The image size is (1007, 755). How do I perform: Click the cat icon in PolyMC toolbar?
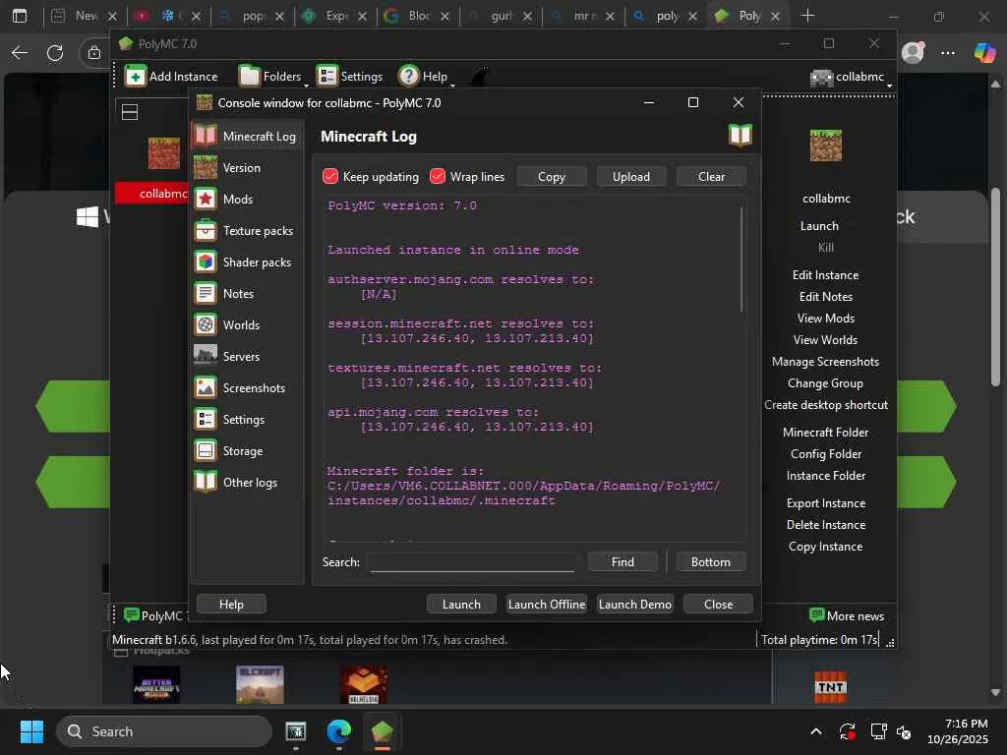pos(480,77)
